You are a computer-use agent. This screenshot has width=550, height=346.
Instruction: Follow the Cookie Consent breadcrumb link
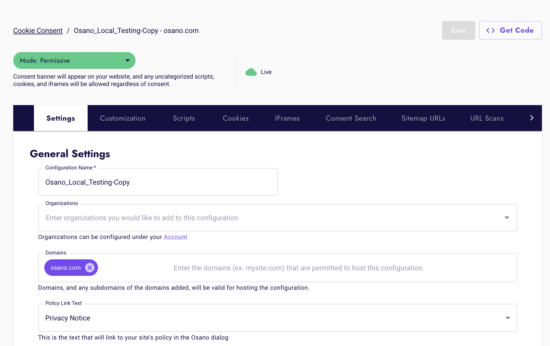pyautogui.click(x=38, y=31)
